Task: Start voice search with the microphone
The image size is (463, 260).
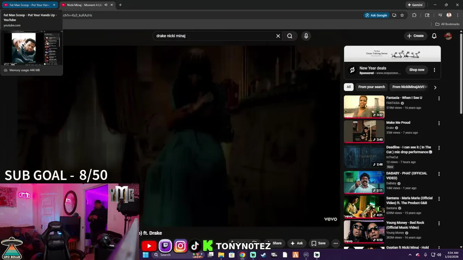Action: (x=306, y=36)
